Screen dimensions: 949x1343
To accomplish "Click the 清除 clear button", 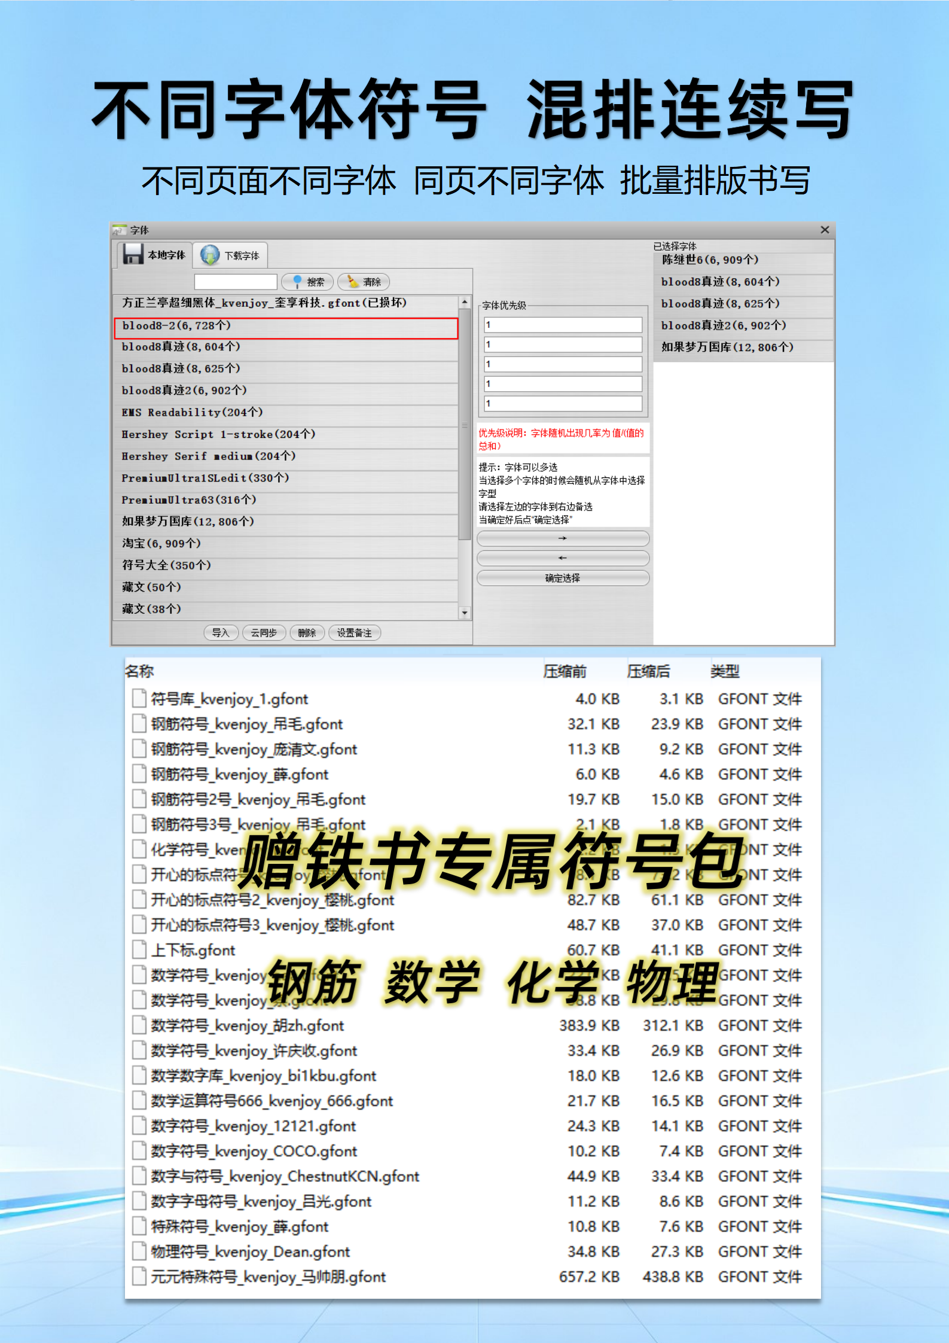I will [364, 282].
